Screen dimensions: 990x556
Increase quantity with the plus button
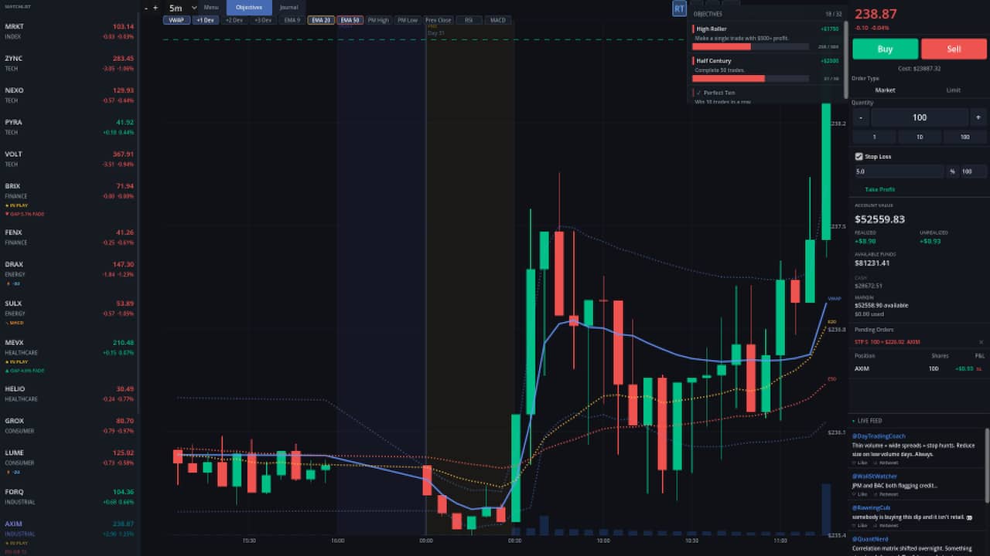click(978, 117)
